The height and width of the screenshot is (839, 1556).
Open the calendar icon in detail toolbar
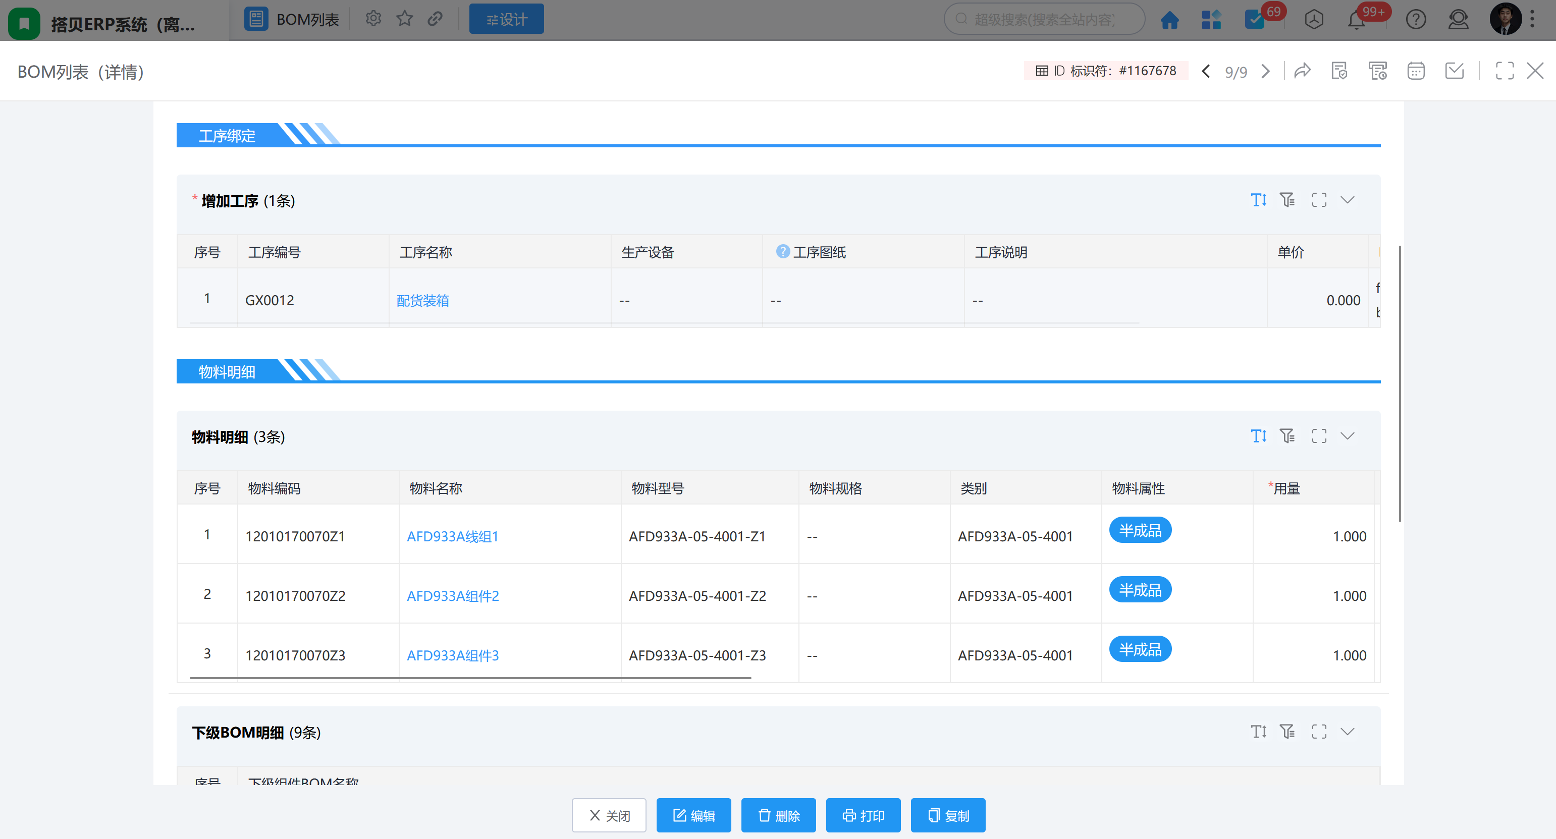click(1416, 71)
